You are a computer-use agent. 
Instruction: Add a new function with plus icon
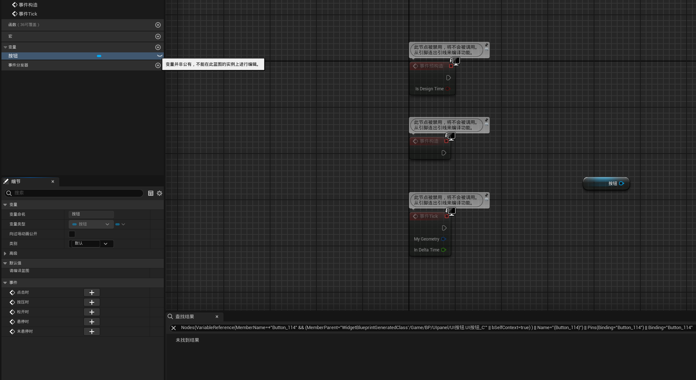158,25
